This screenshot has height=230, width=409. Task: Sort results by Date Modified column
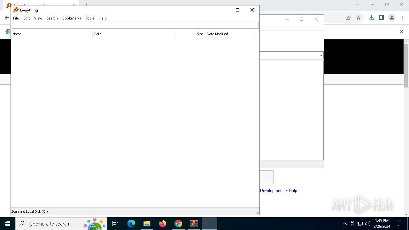pyautogui.click(x=229, y=34)
